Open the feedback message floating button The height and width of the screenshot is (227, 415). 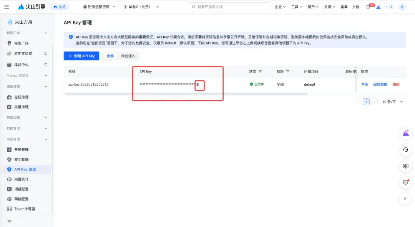pos(405,182)
